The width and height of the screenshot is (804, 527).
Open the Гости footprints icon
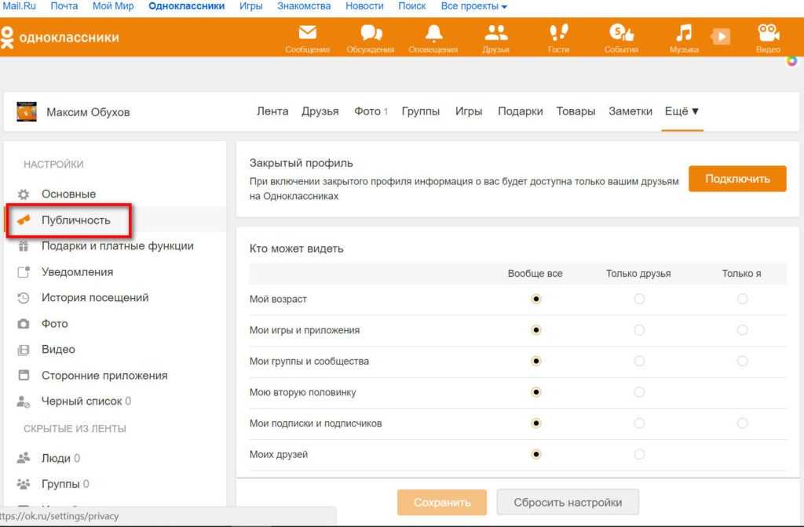click(x=558, y=33)
